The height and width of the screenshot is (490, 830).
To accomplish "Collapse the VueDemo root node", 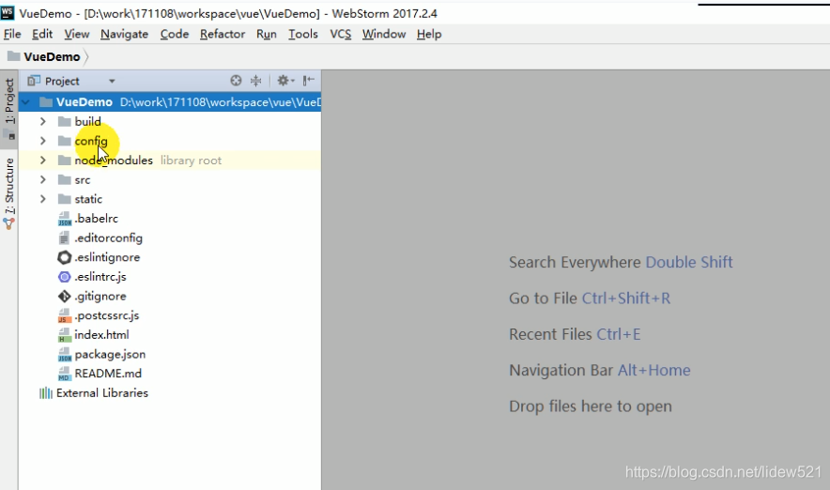I will 25,102.
